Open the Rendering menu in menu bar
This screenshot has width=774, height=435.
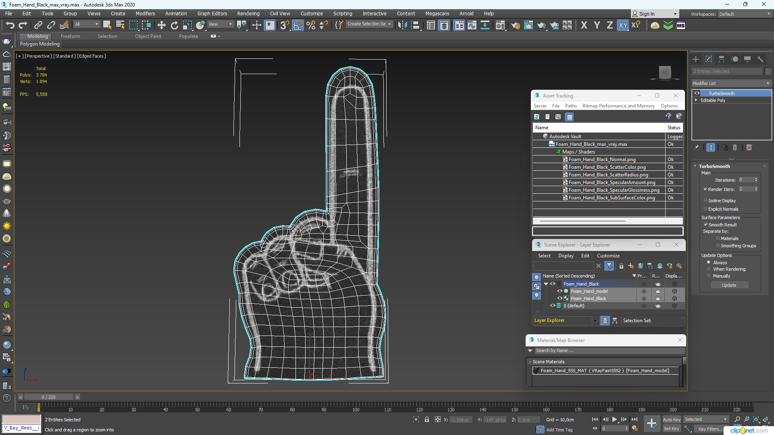tap(249, 13)
